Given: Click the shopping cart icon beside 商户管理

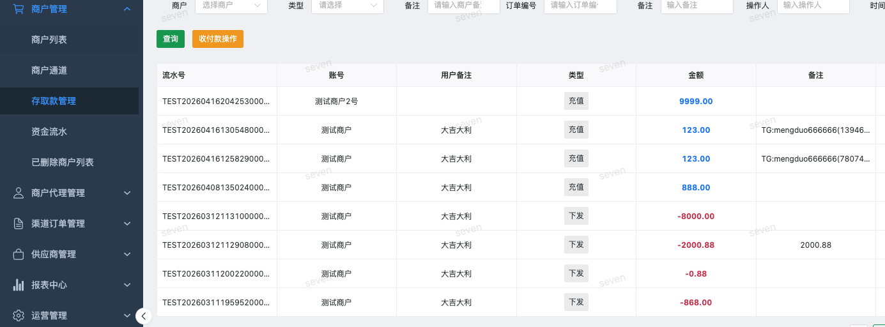Looking at the screenshot, I should point(19,9).
